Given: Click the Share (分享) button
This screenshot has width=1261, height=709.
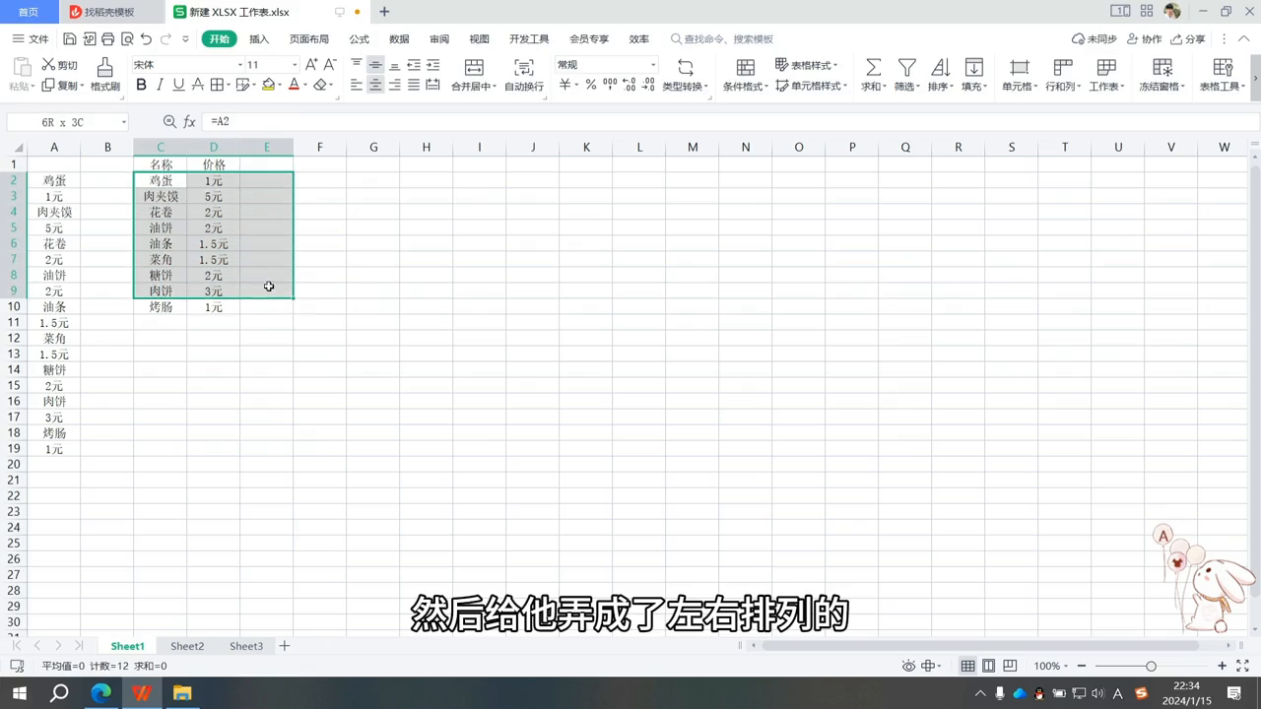Looking at the screenshot, I should pyautogui.click(x=1188, y=39).
